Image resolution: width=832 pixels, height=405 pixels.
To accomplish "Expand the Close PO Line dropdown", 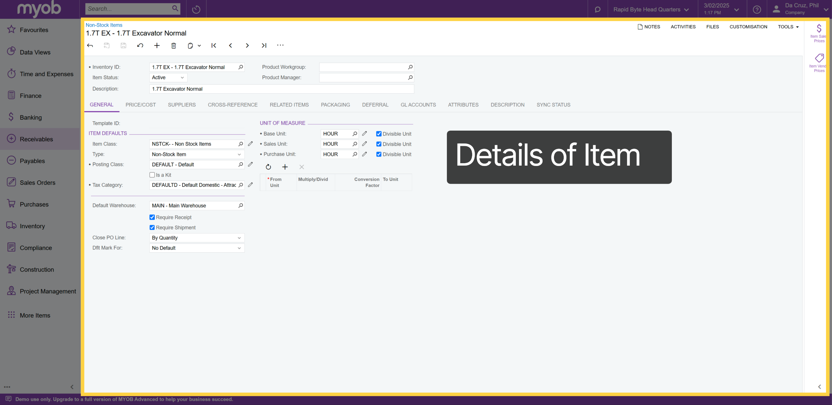I will (197, 238).
